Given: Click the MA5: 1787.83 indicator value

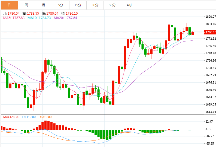Looking at the screenshot, I should pos(14,18).
